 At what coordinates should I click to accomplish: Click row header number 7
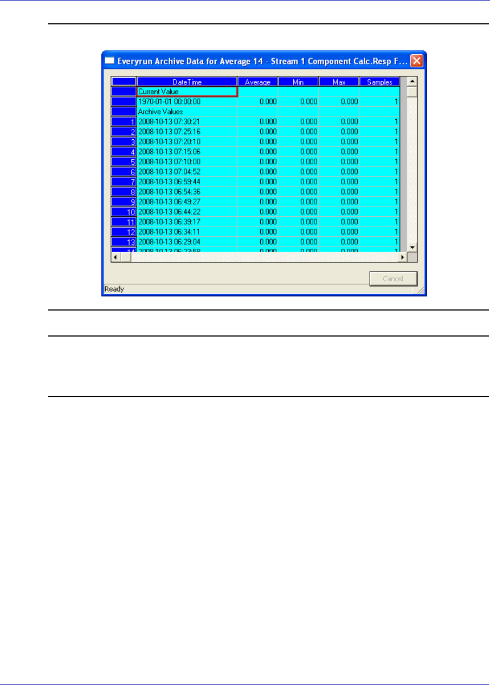(124, 182)
